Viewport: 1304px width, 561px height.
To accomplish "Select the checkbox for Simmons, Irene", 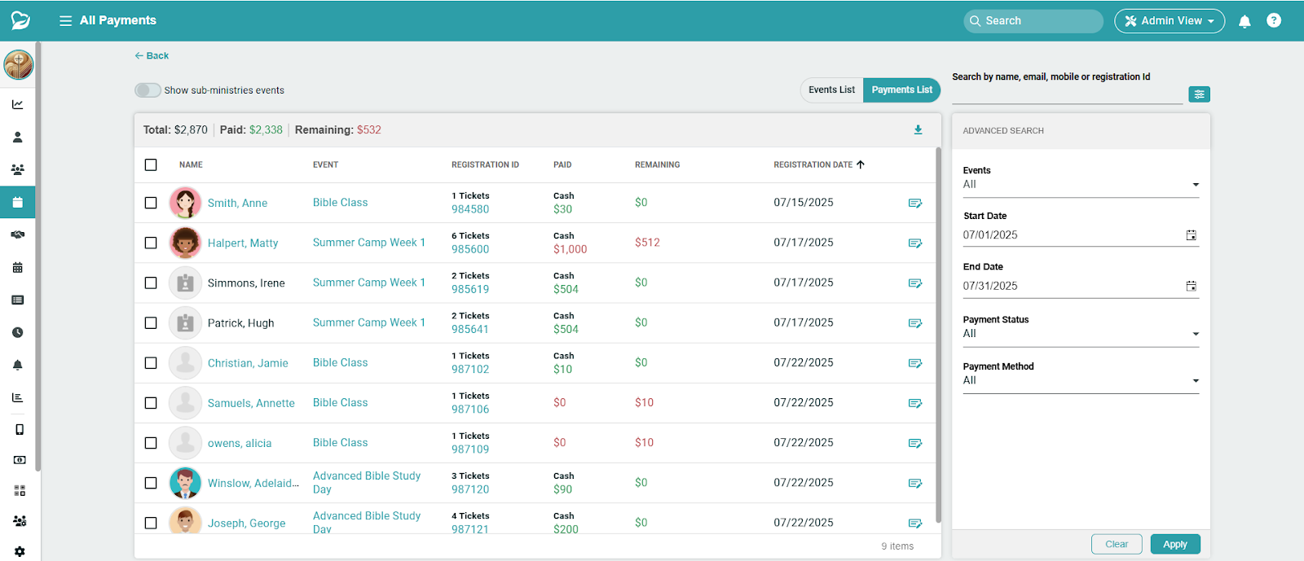I will 151,283.
